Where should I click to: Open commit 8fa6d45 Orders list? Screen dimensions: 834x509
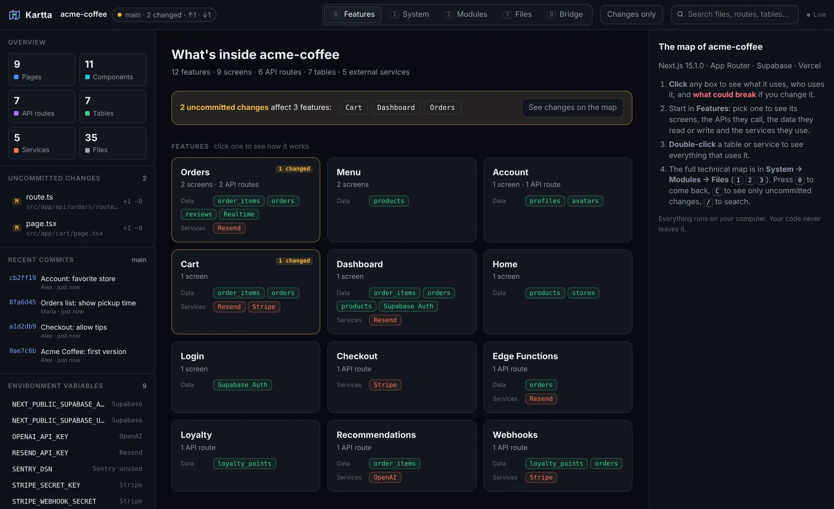pyautogui.click(x=77, y=306)
